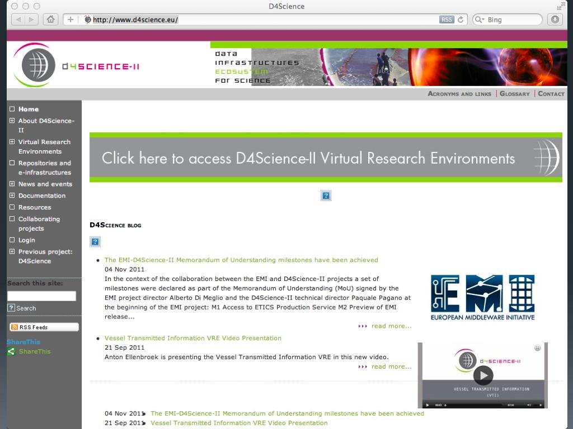Click read more under Vessel video post
The height and width of the screenshot is (429, 573).
click(391, 366)
